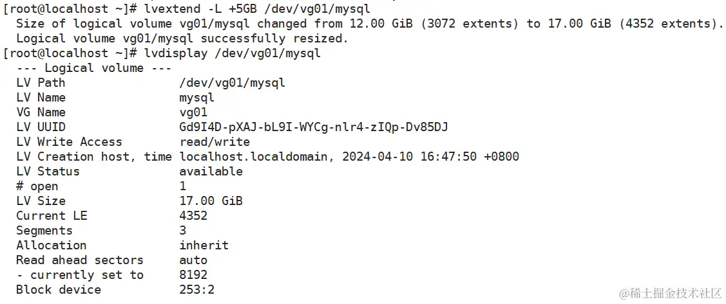Click the Current LE value 4352
Viewport: 726px width, 304px height.
[x=193, y=216]
